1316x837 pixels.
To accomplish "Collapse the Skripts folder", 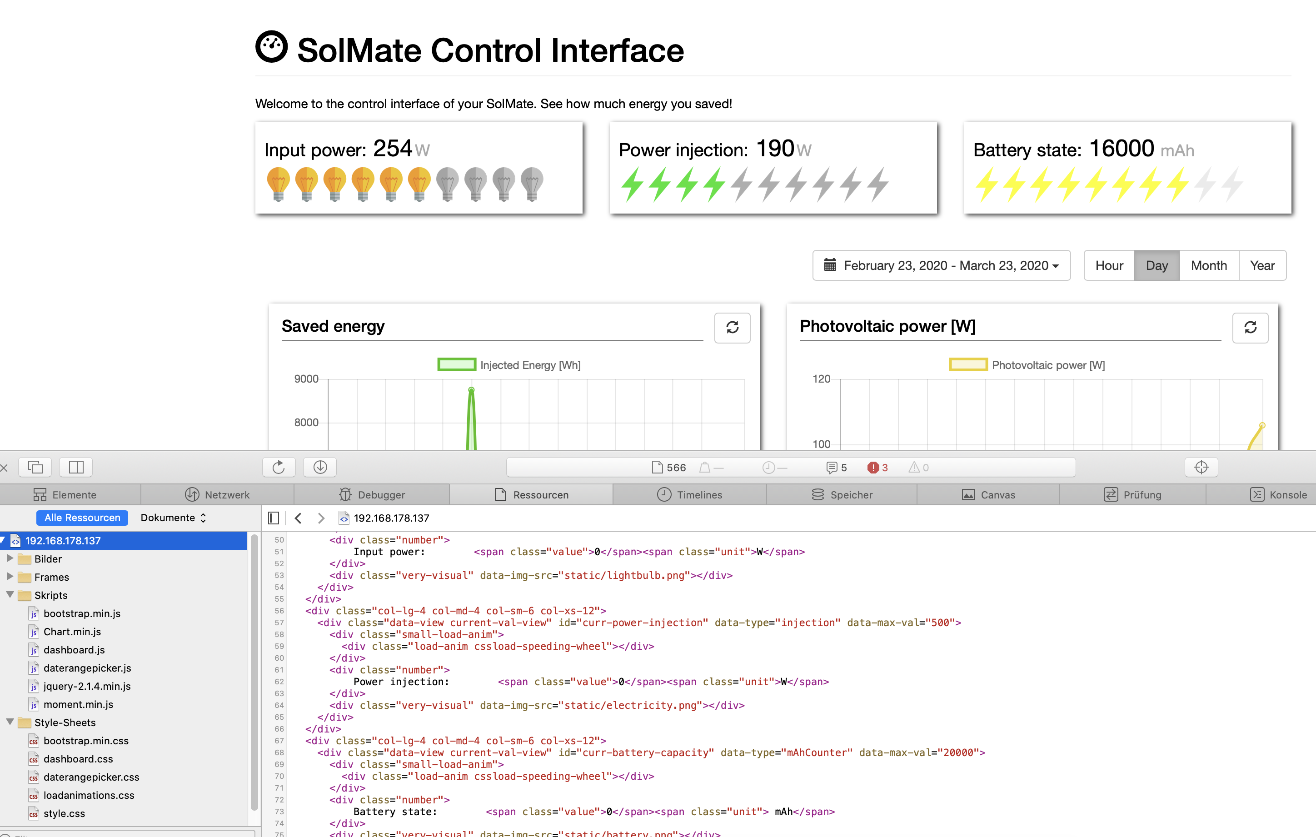I will pos(10,595).
